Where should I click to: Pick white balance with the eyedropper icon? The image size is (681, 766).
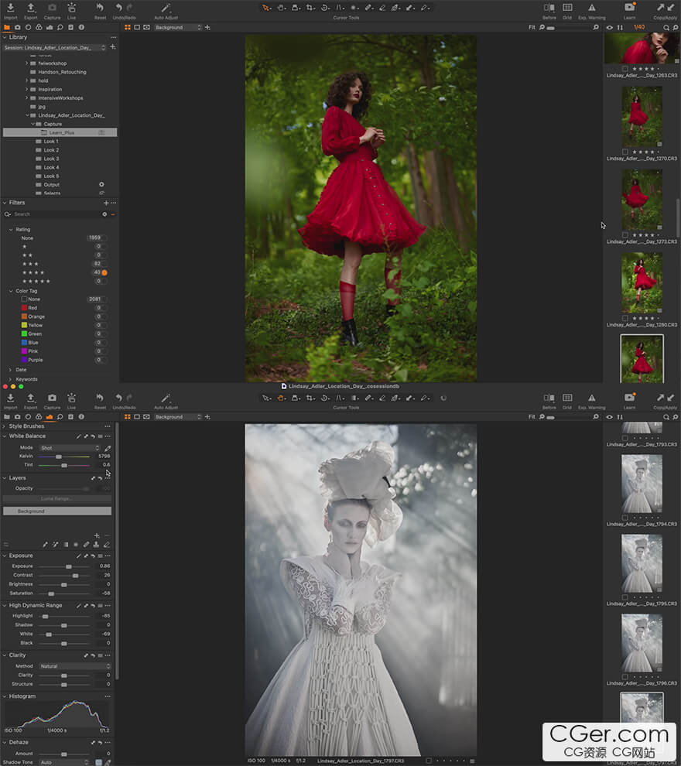click(x=108, y=448)
